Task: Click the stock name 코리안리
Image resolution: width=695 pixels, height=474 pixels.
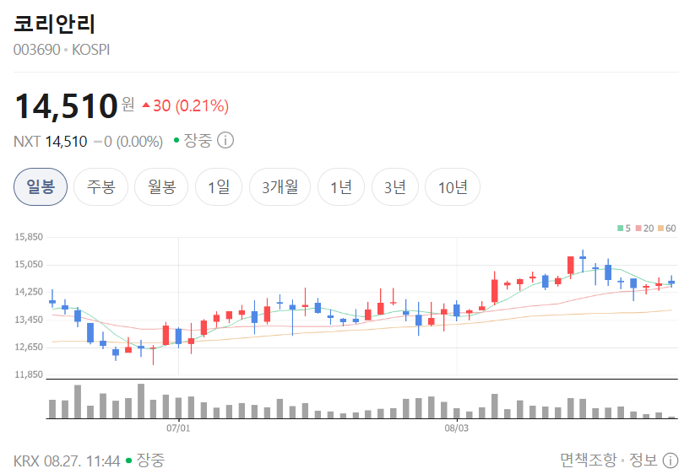Action: (x=54, y=24)
